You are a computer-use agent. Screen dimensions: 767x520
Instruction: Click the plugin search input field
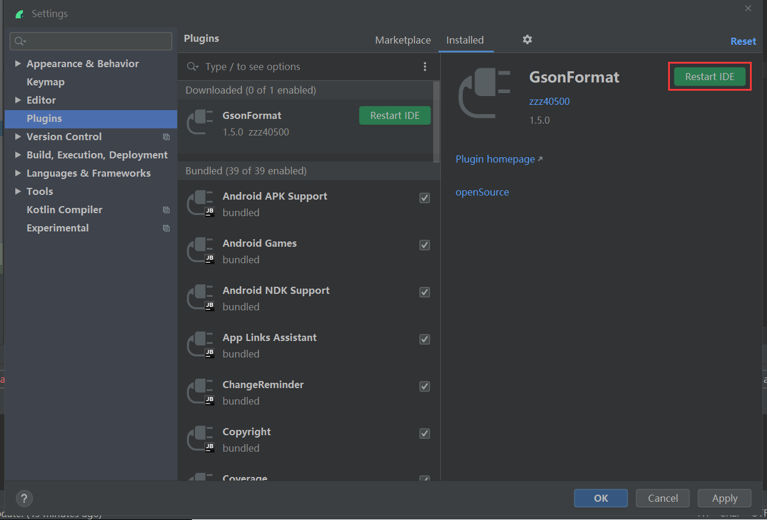[265, 67]
